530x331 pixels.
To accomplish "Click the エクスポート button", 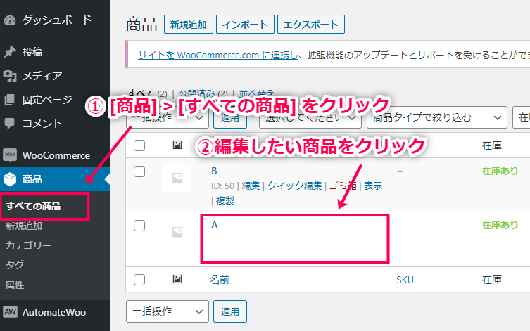I will tap(311, 25).
